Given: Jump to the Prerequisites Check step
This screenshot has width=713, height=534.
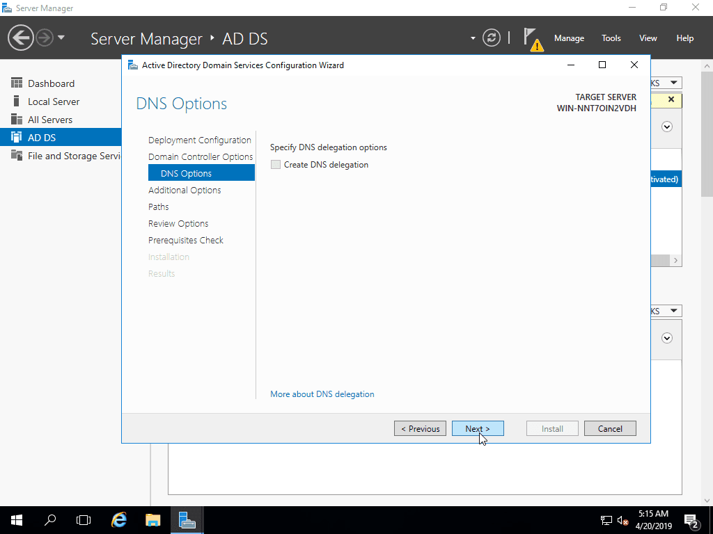Looking at the screenshot, I should [185, 240].
